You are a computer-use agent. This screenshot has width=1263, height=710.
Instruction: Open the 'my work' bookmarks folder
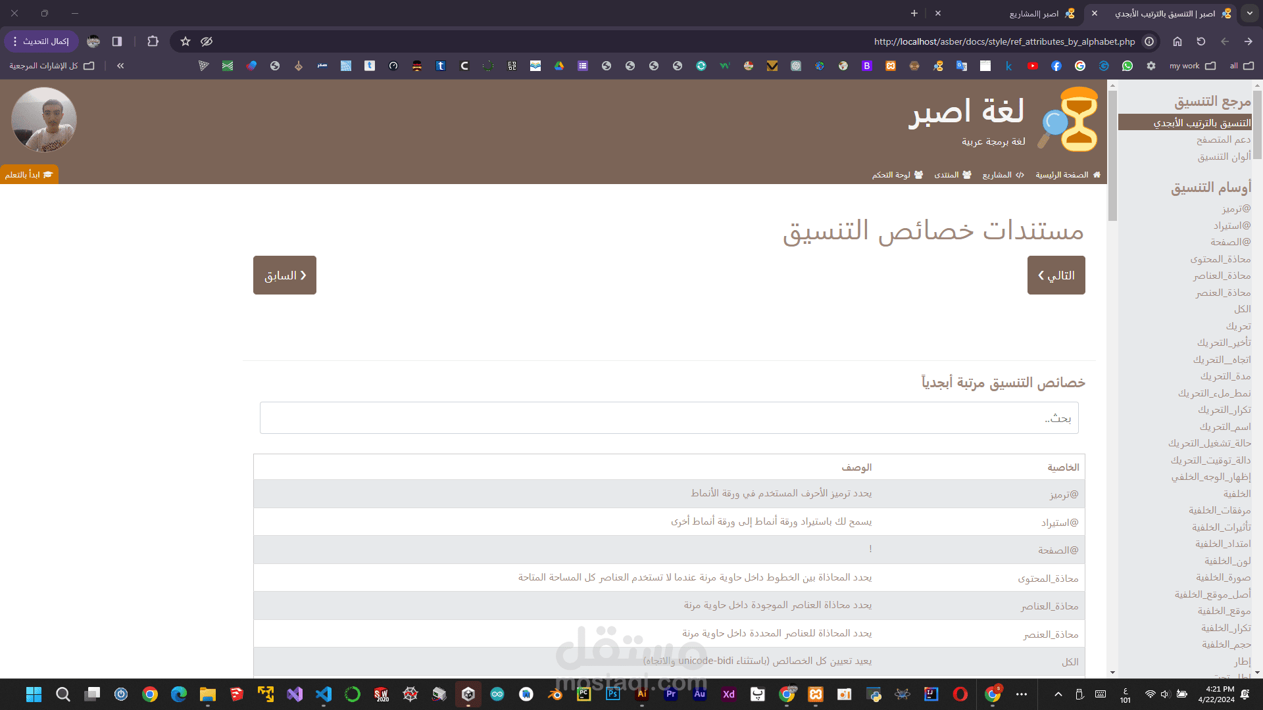tap(1191, 66)
